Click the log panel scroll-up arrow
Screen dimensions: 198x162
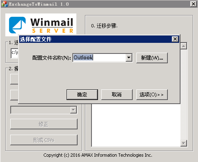click(184, 46)
